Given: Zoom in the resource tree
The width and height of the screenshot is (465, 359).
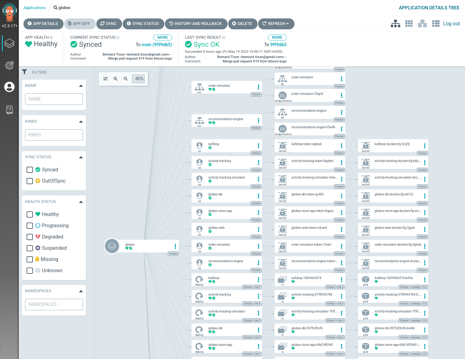Looking at the screenshot, I should (x=115, y=79).
